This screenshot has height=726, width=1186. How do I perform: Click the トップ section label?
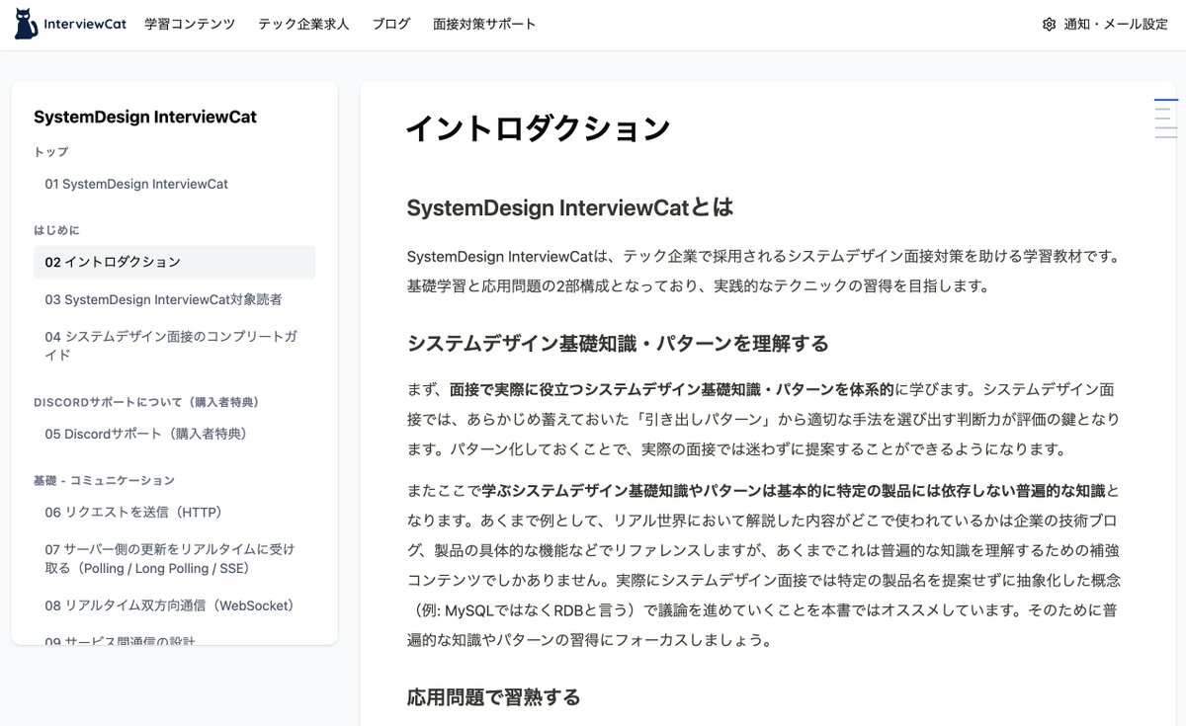click(51, 152)
